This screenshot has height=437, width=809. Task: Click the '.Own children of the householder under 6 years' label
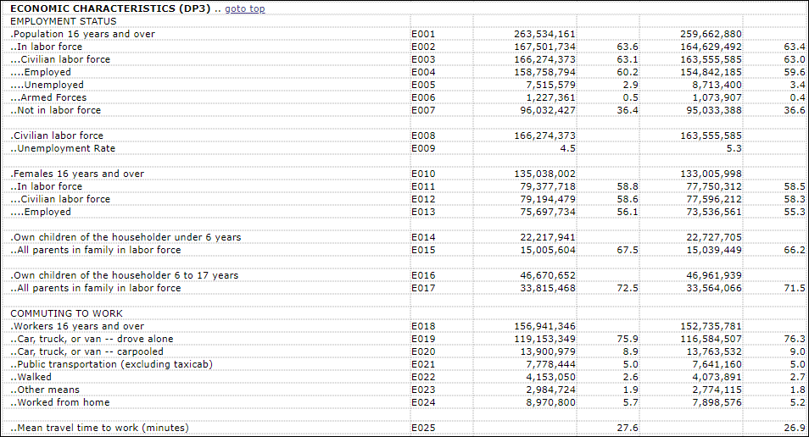point(126,237)
